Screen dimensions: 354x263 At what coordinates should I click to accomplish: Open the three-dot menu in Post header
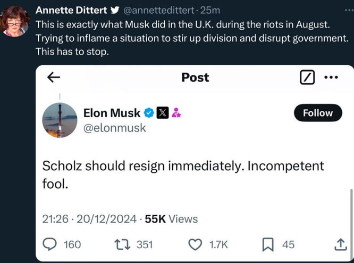[x=331, y=77]
